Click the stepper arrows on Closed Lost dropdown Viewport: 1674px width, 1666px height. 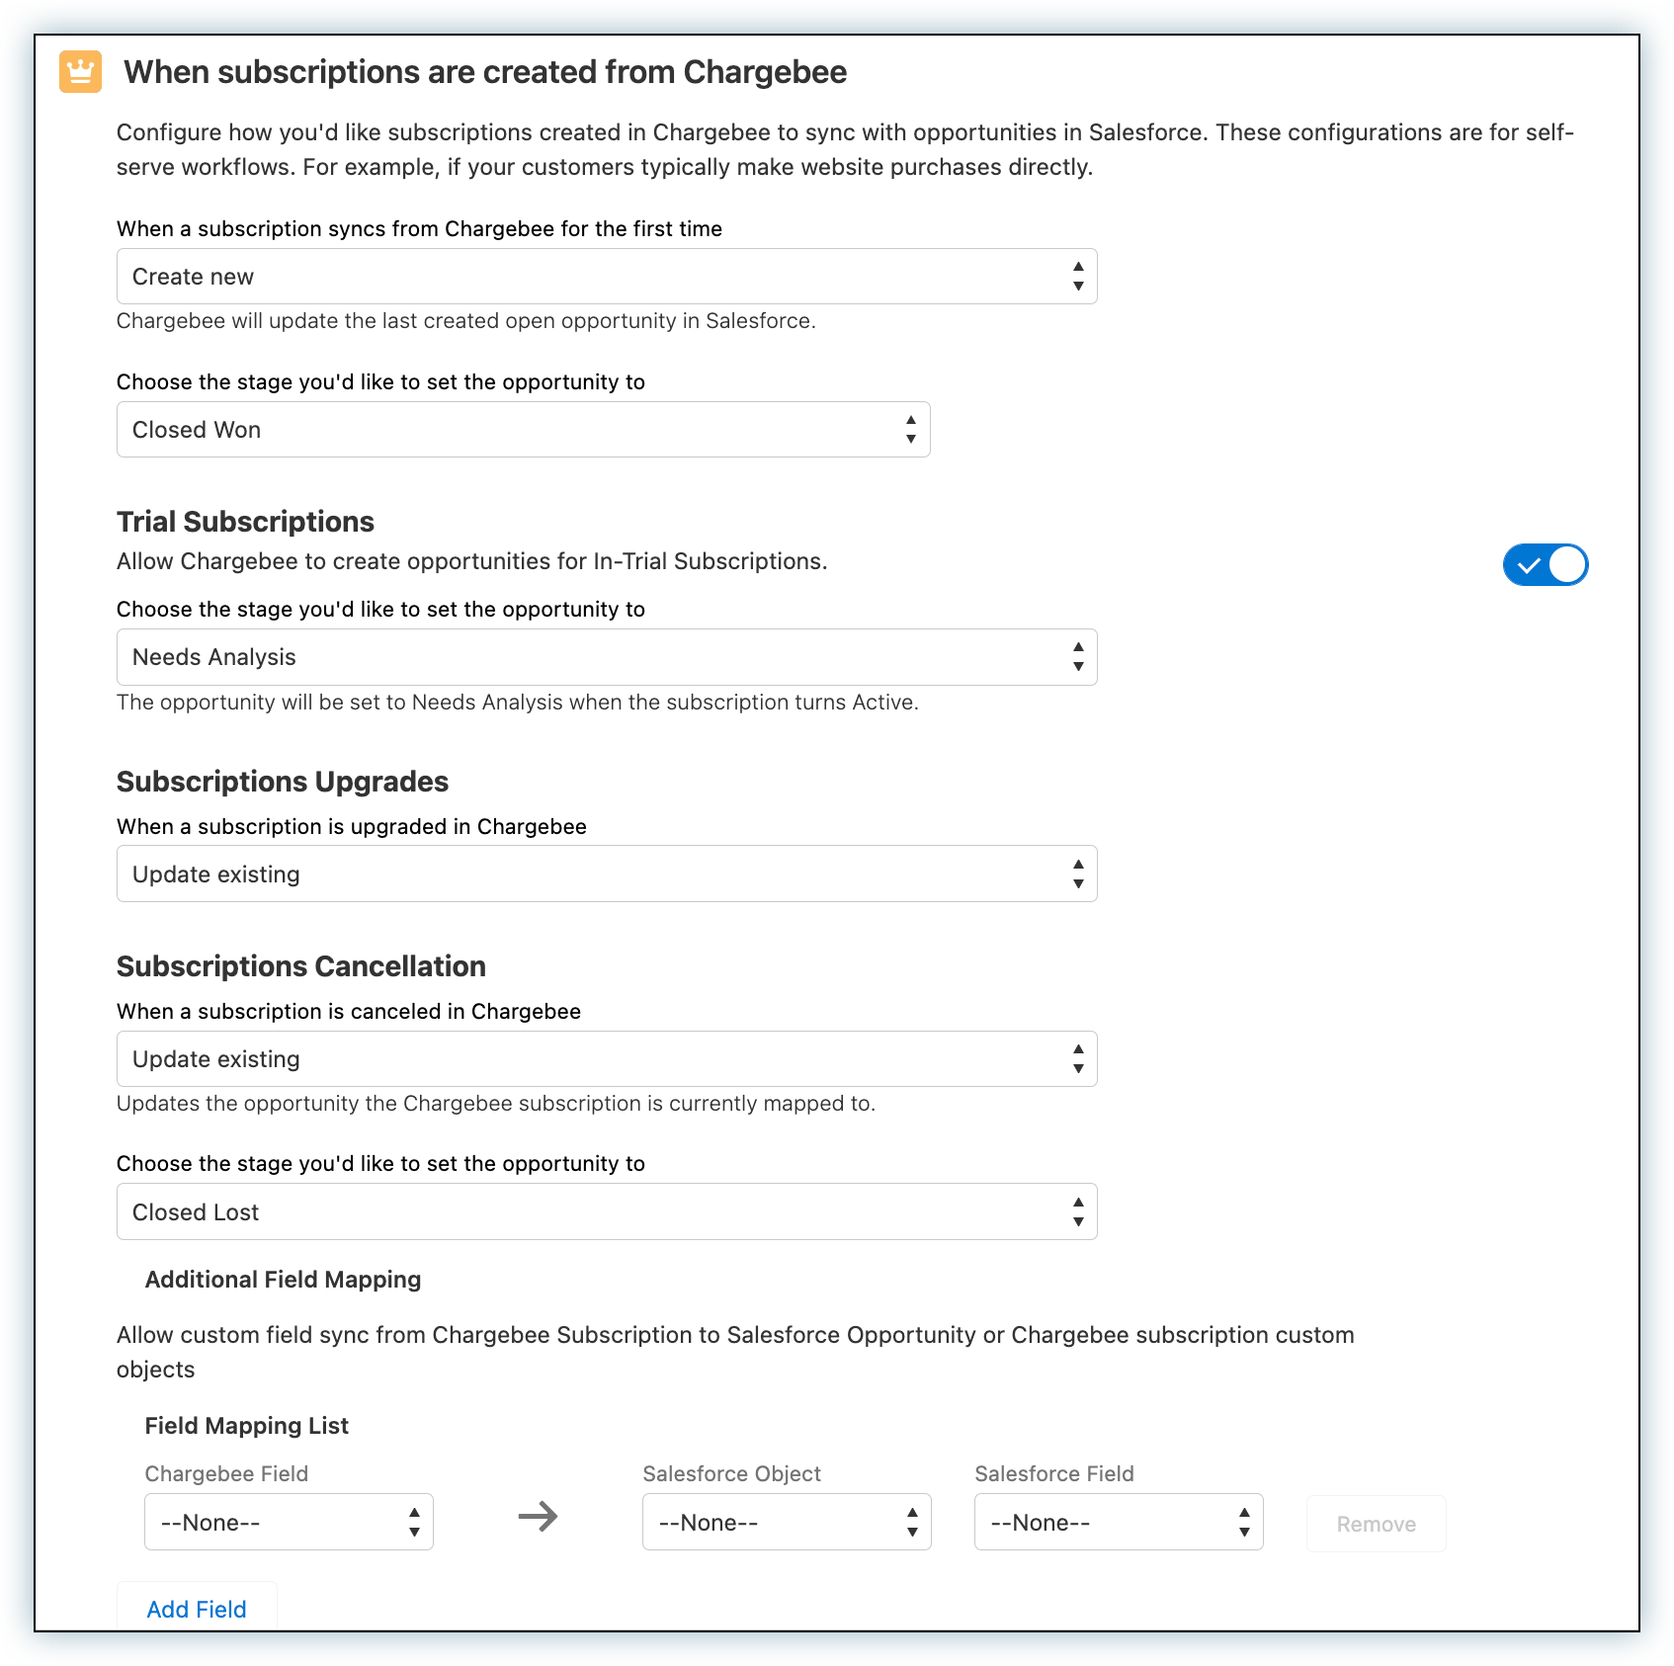(1078, 1212)
